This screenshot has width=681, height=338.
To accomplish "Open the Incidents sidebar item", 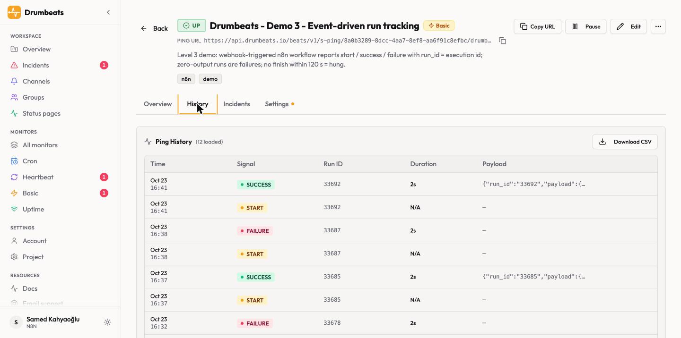I will (x=35, y=65).
